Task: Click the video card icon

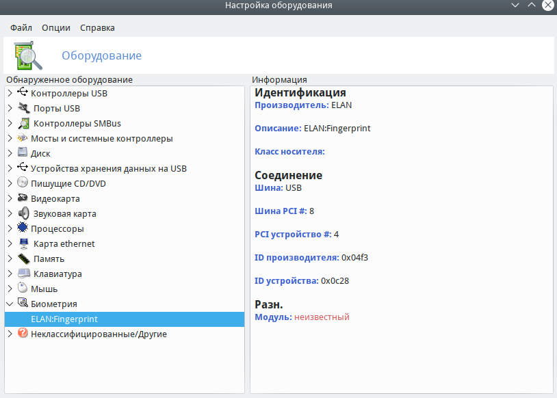Action: (x=23, y=198)
